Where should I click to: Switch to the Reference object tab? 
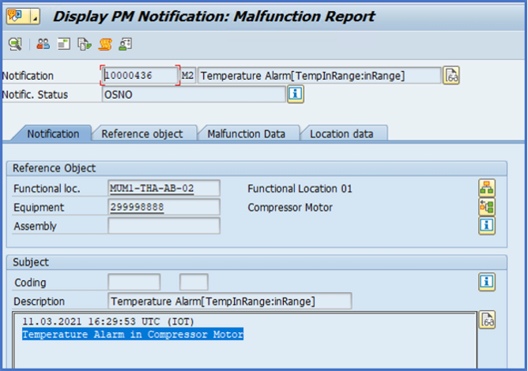[142, 134]
